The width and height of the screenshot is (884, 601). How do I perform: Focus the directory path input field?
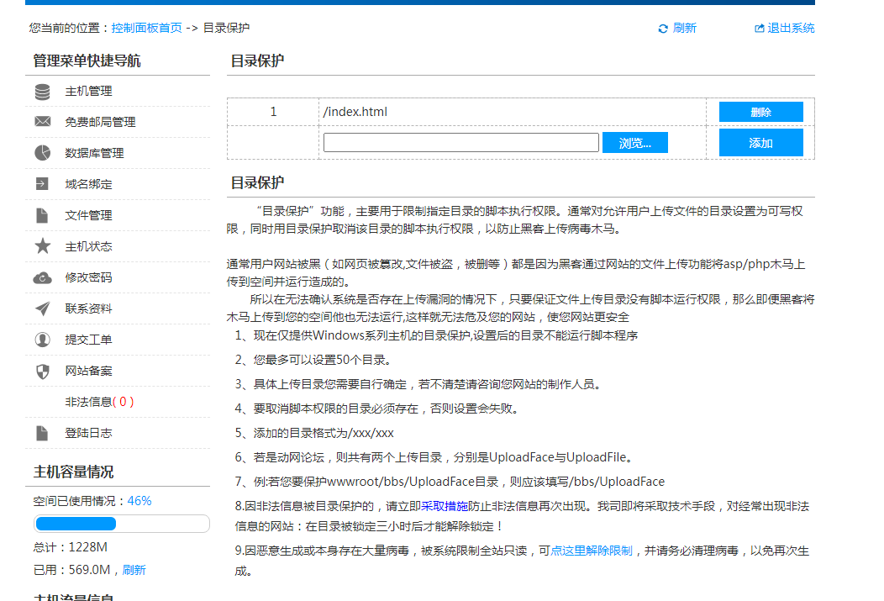(x=460, y=143)
